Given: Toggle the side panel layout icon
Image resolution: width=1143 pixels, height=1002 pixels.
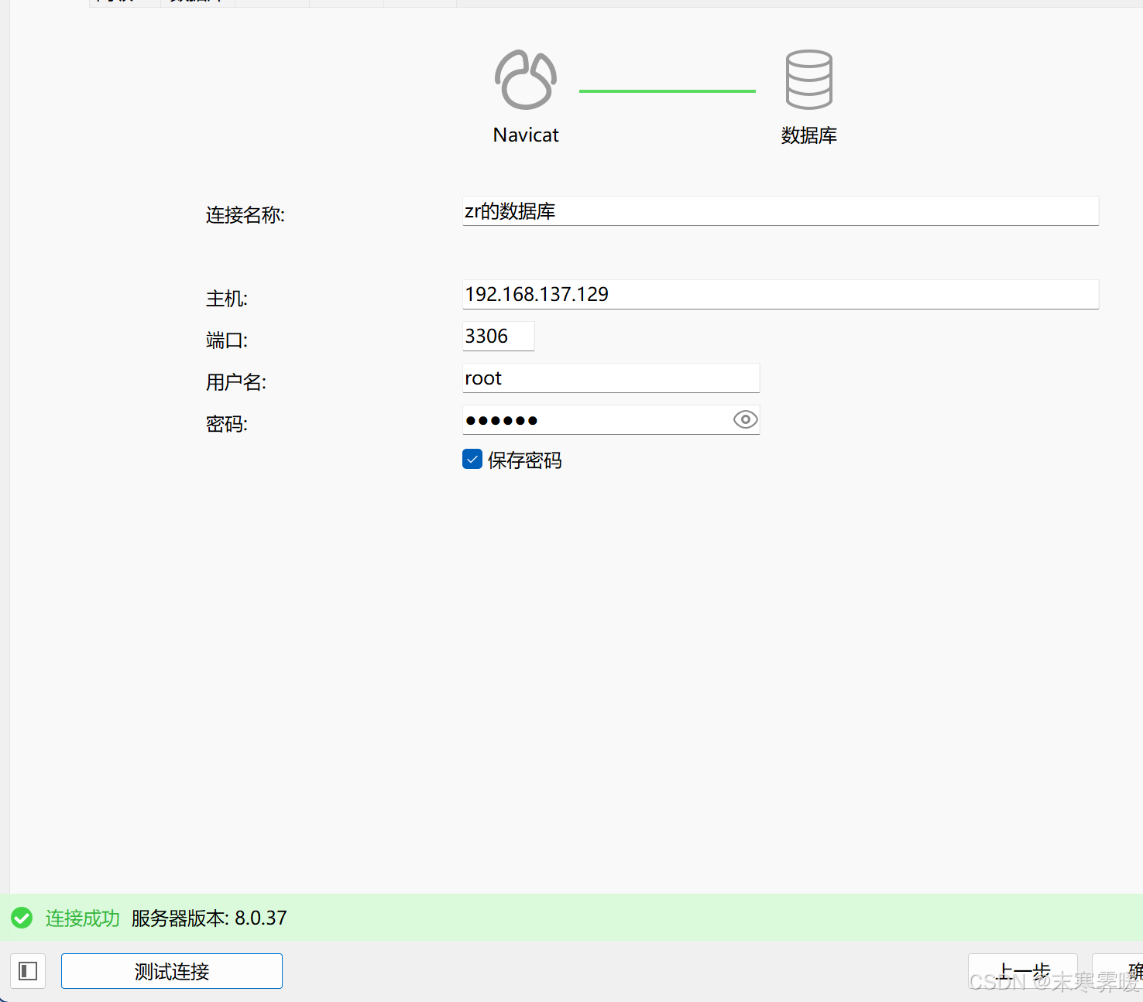Looking at the screenshot, I should pos(28,971).
